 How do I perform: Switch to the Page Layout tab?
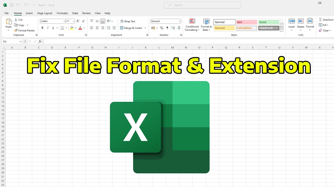45,13
